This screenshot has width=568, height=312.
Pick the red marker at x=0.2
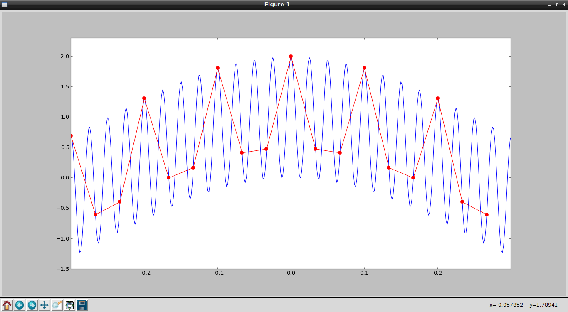pos(437,98)
